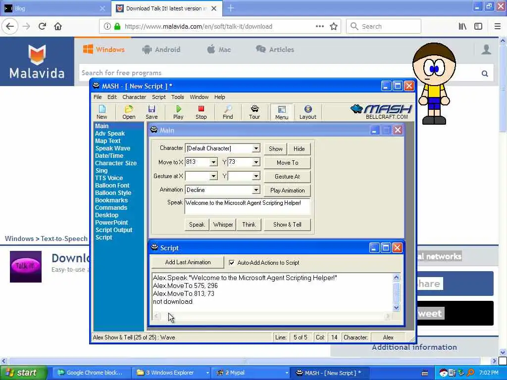Open the browser Library icon
This screenshot has width=507, height=380.
[x=462, y=26]
